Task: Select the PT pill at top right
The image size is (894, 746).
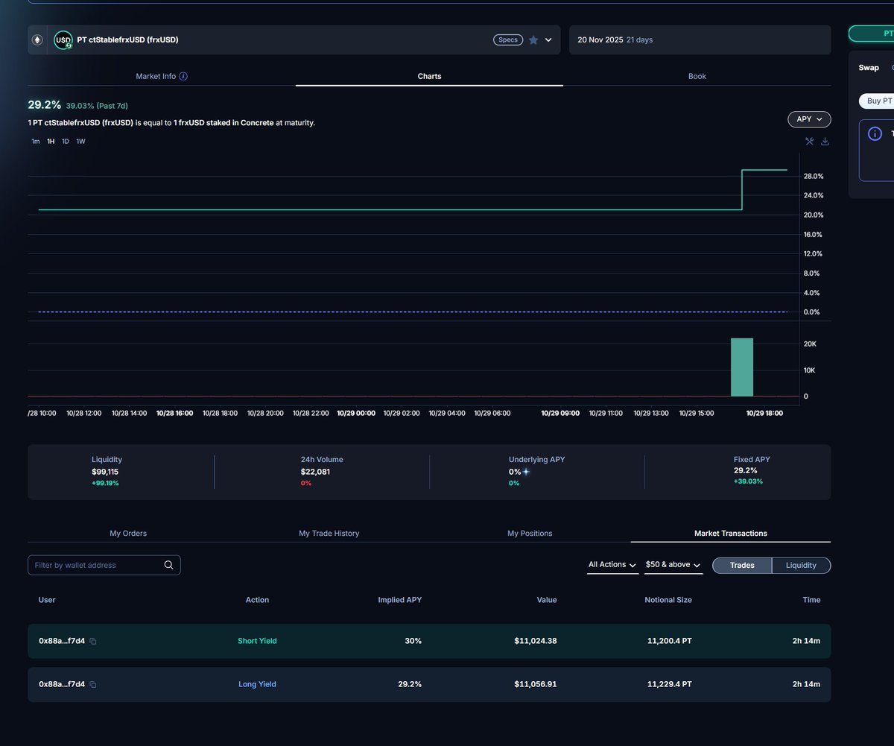Action: [872, 34]
